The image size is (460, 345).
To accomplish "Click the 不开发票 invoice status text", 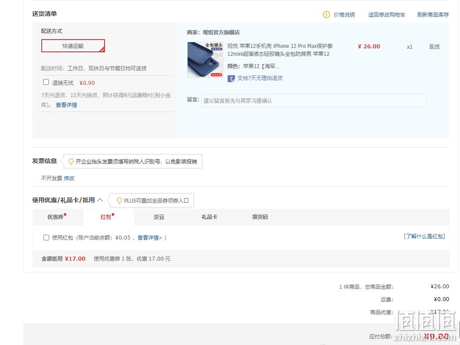I will (x=52, y=178).
